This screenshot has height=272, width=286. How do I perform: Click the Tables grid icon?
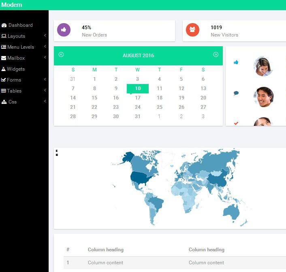point(4,91)
